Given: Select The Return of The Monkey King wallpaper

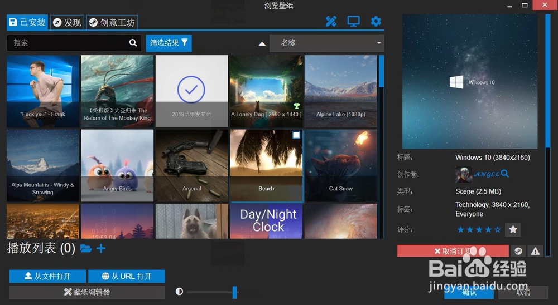Looking at the screenshot, I should (117, 91).
